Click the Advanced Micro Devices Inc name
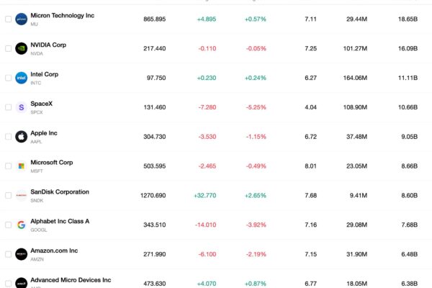Screen dimensions: 432x288 coord(71,280)
